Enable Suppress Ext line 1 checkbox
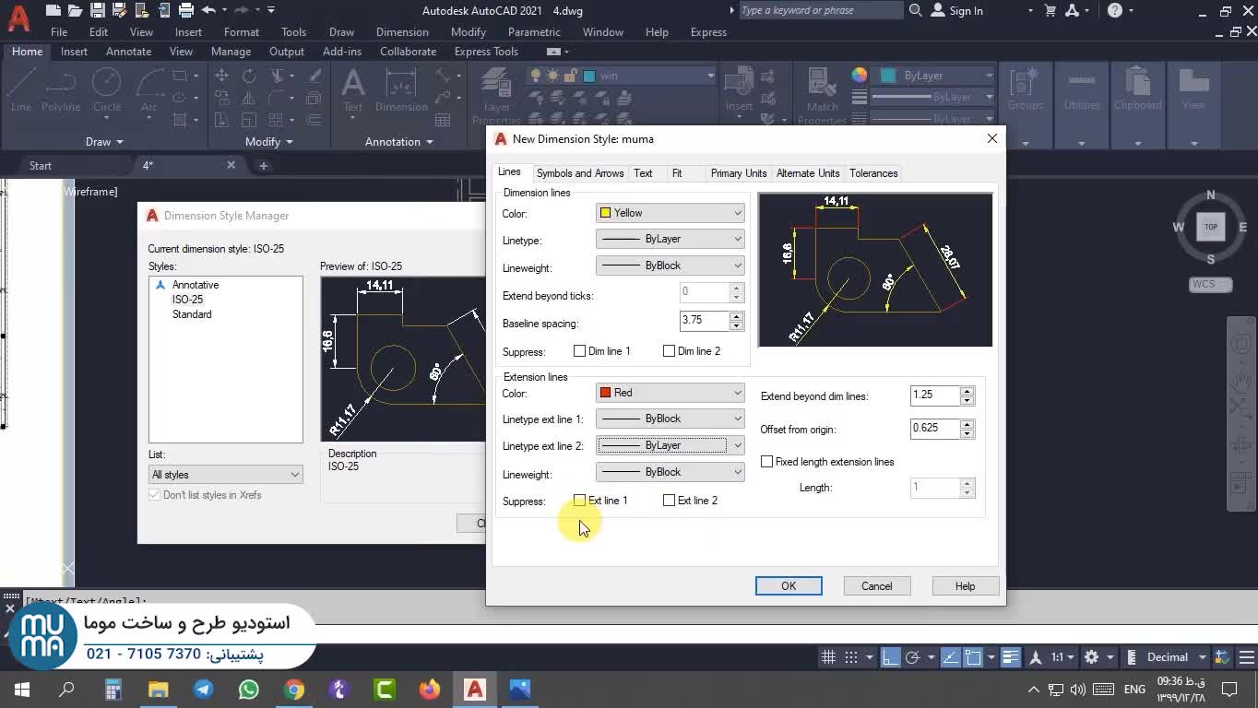 [579, 501]
